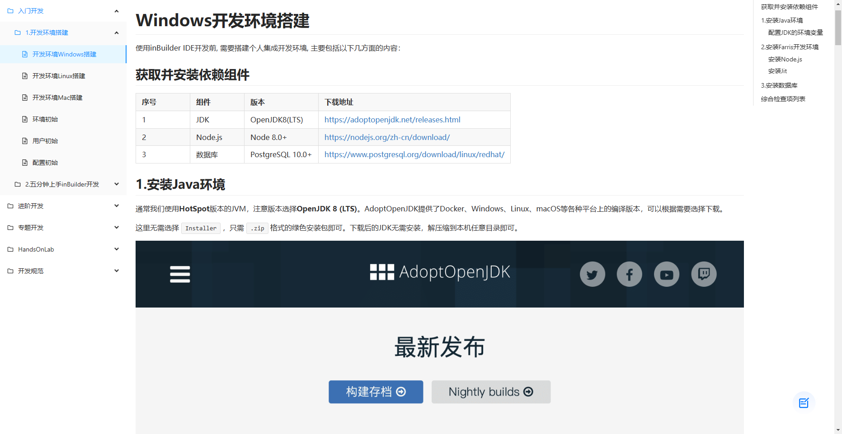Click the folder icon beside 入门开发
Viewport: 842px width, 434px height.
[10, 11]
